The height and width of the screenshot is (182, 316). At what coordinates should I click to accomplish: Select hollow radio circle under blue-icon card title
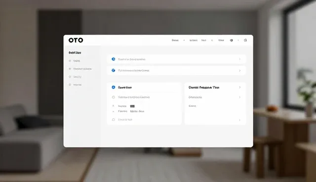(x=113, y=97)
